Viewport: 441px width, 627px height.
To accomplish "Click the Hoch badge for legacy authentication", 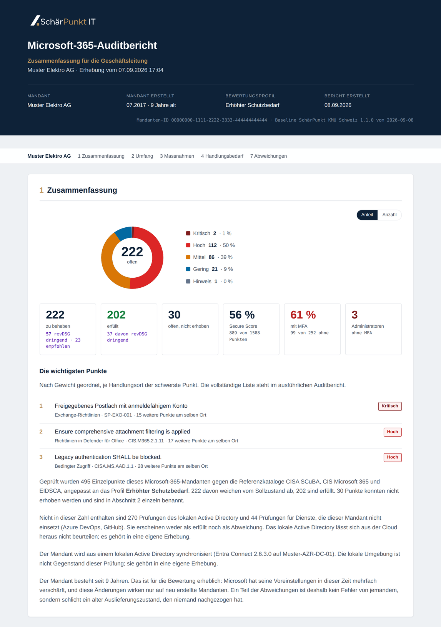I will 393,457.
